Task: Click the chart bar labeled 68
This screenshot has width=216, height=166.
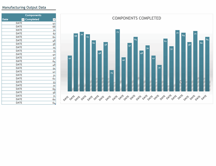Action: [x=76, y=62]
